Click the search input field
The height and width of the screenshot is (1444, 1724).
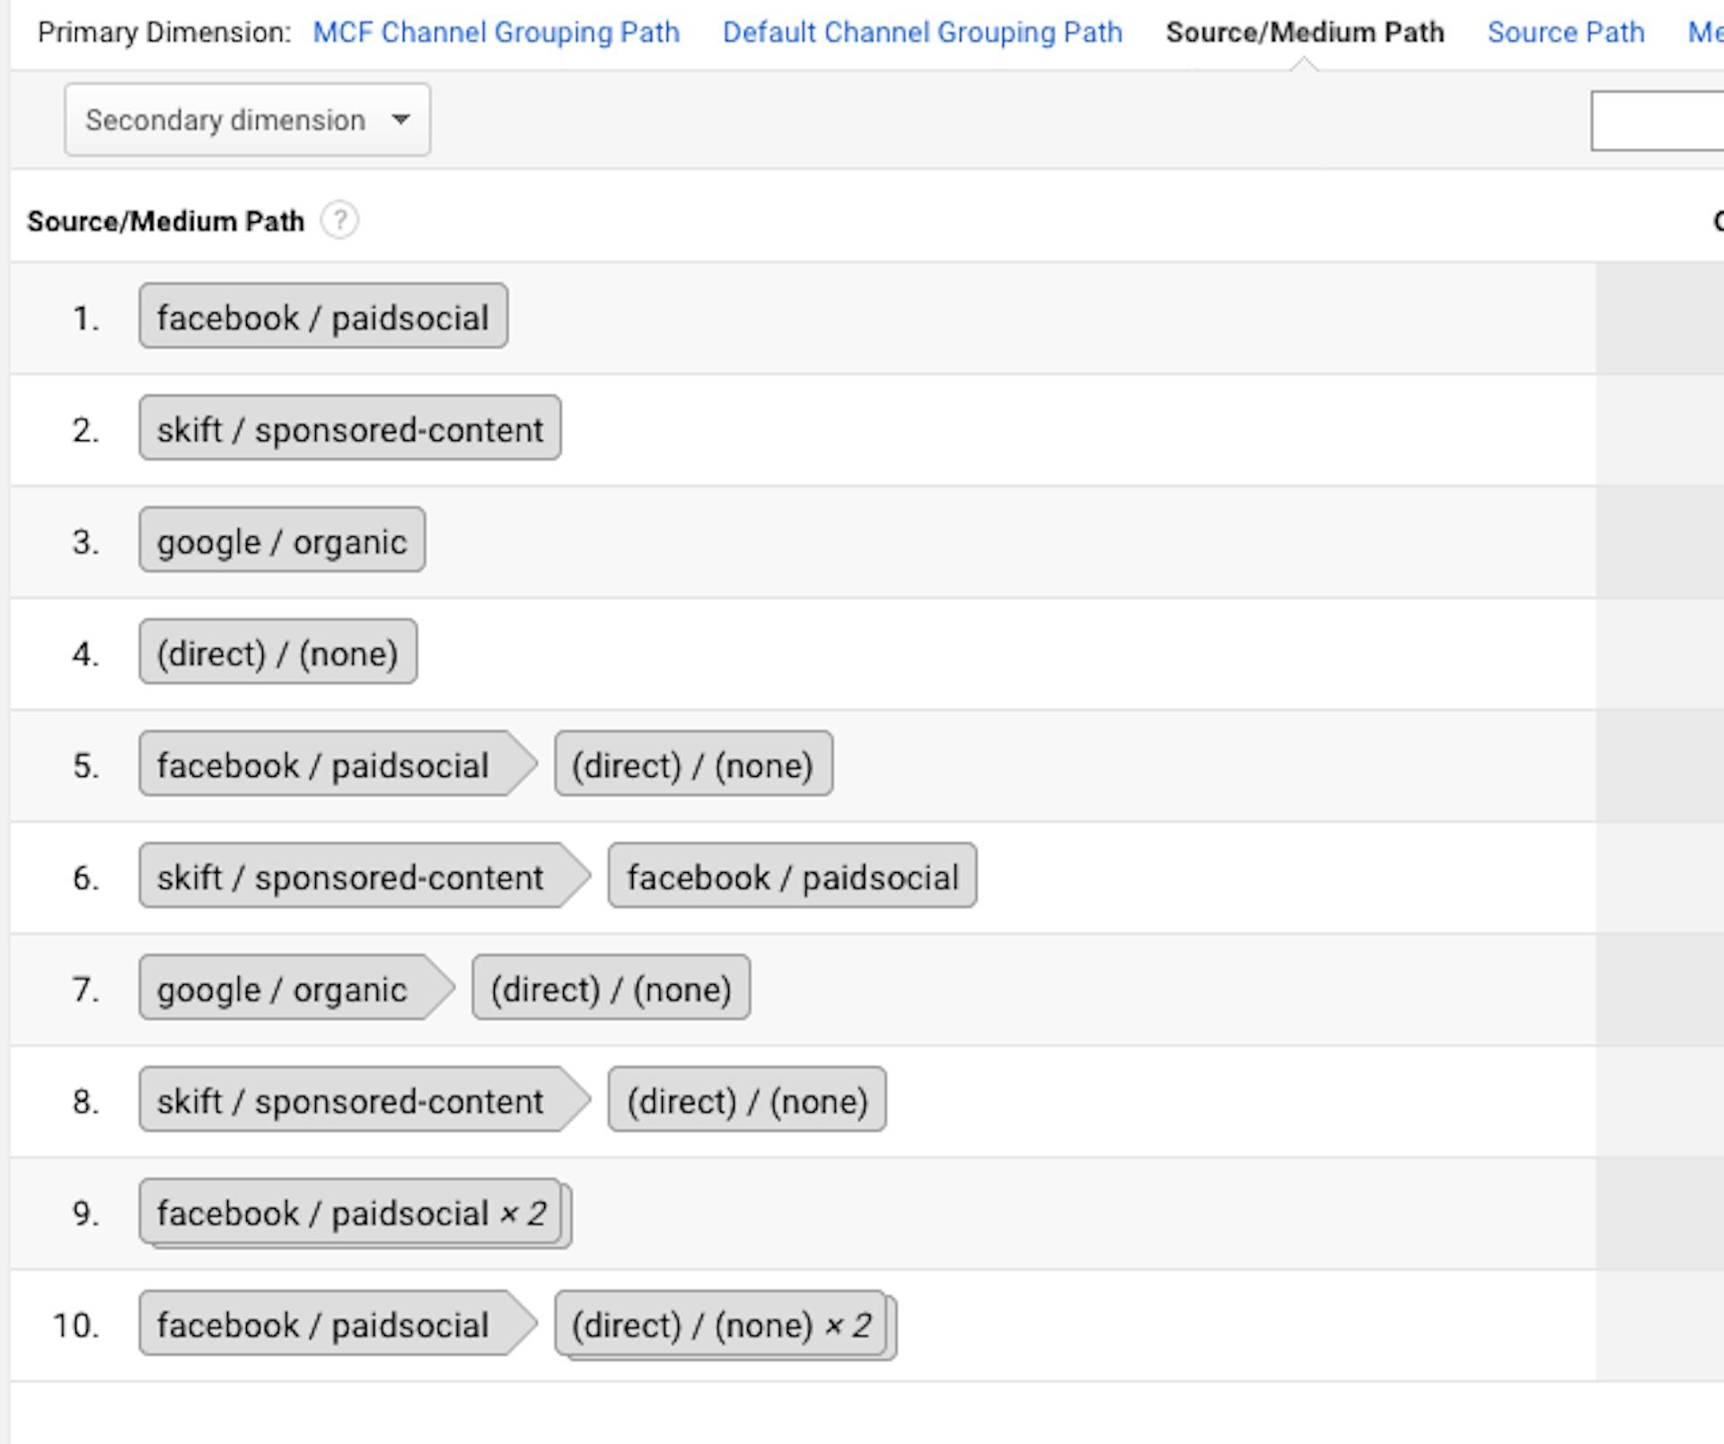click(x=1658, y=120)
